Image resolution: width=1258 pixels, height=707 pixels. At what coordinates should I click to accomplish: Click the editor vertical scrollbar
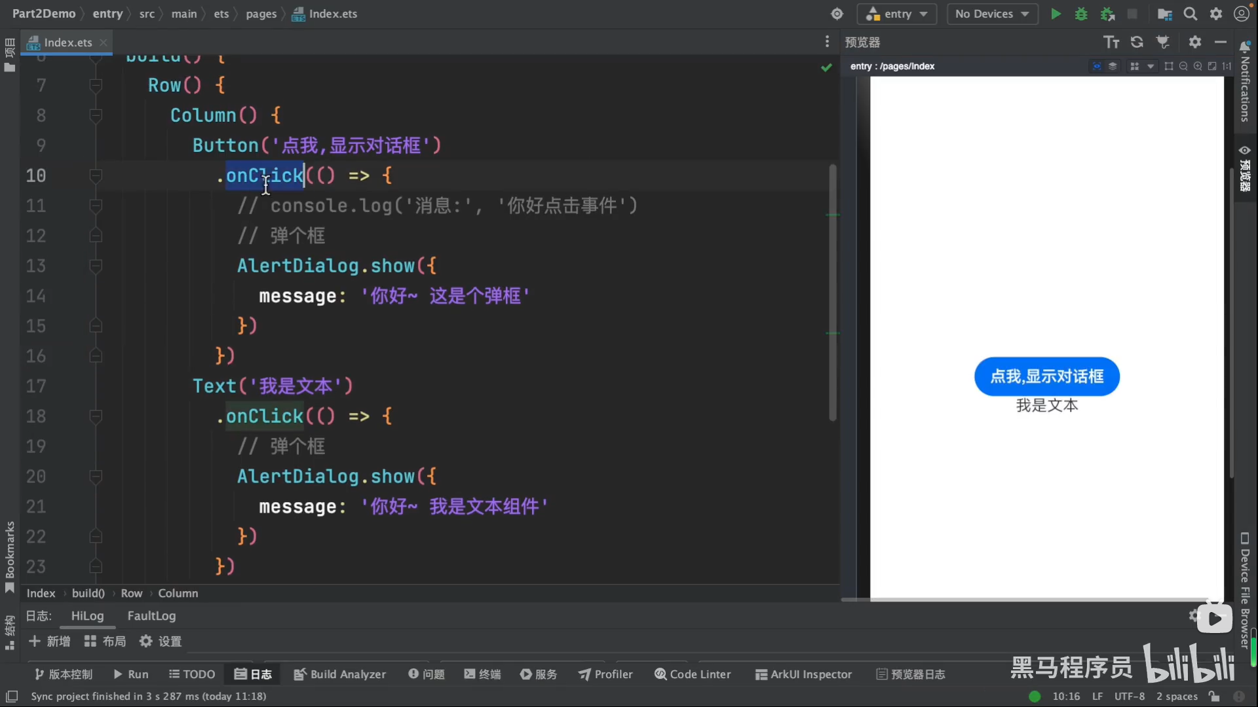pos(833,293)
